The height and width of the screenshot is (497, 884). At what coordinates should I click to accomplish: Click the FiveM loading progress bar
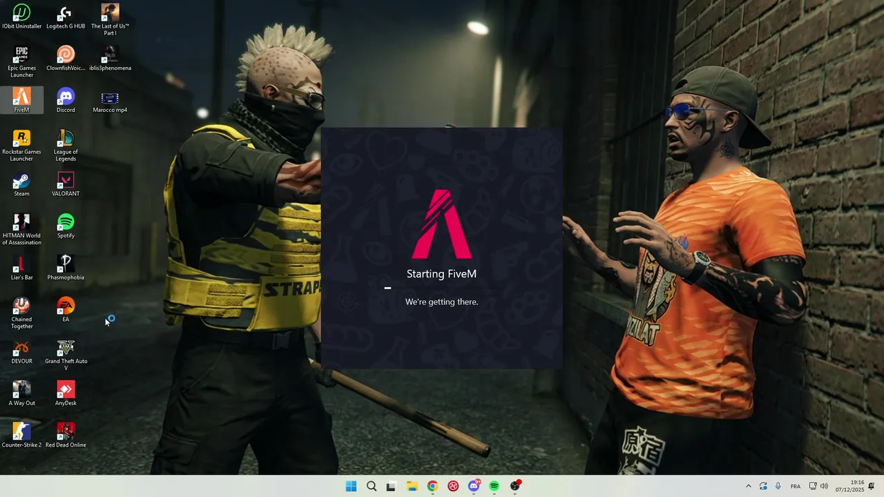pyautogui.click(x=441, y=288)
